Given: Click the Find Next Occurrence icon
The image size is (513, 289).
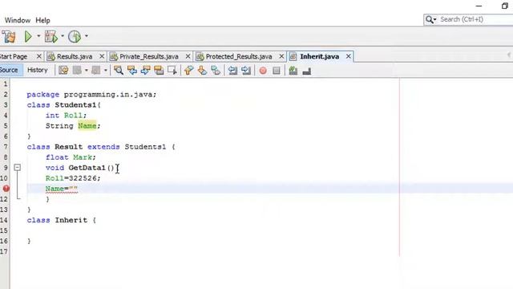Looking at the screenshot, I should coord(146,71).
